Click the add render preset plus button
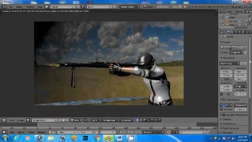The height and width of the screenshot is (142, 252). coord(241,64)
